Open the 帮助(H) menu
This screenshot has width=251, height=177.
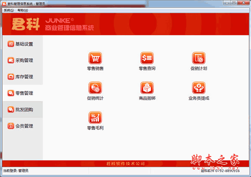click(x=23, y=10)
